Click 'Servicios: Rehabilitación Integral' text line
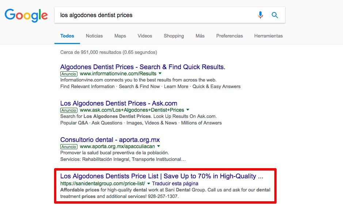343x206 pixels. pyautogui.click(x=123, y=159)
